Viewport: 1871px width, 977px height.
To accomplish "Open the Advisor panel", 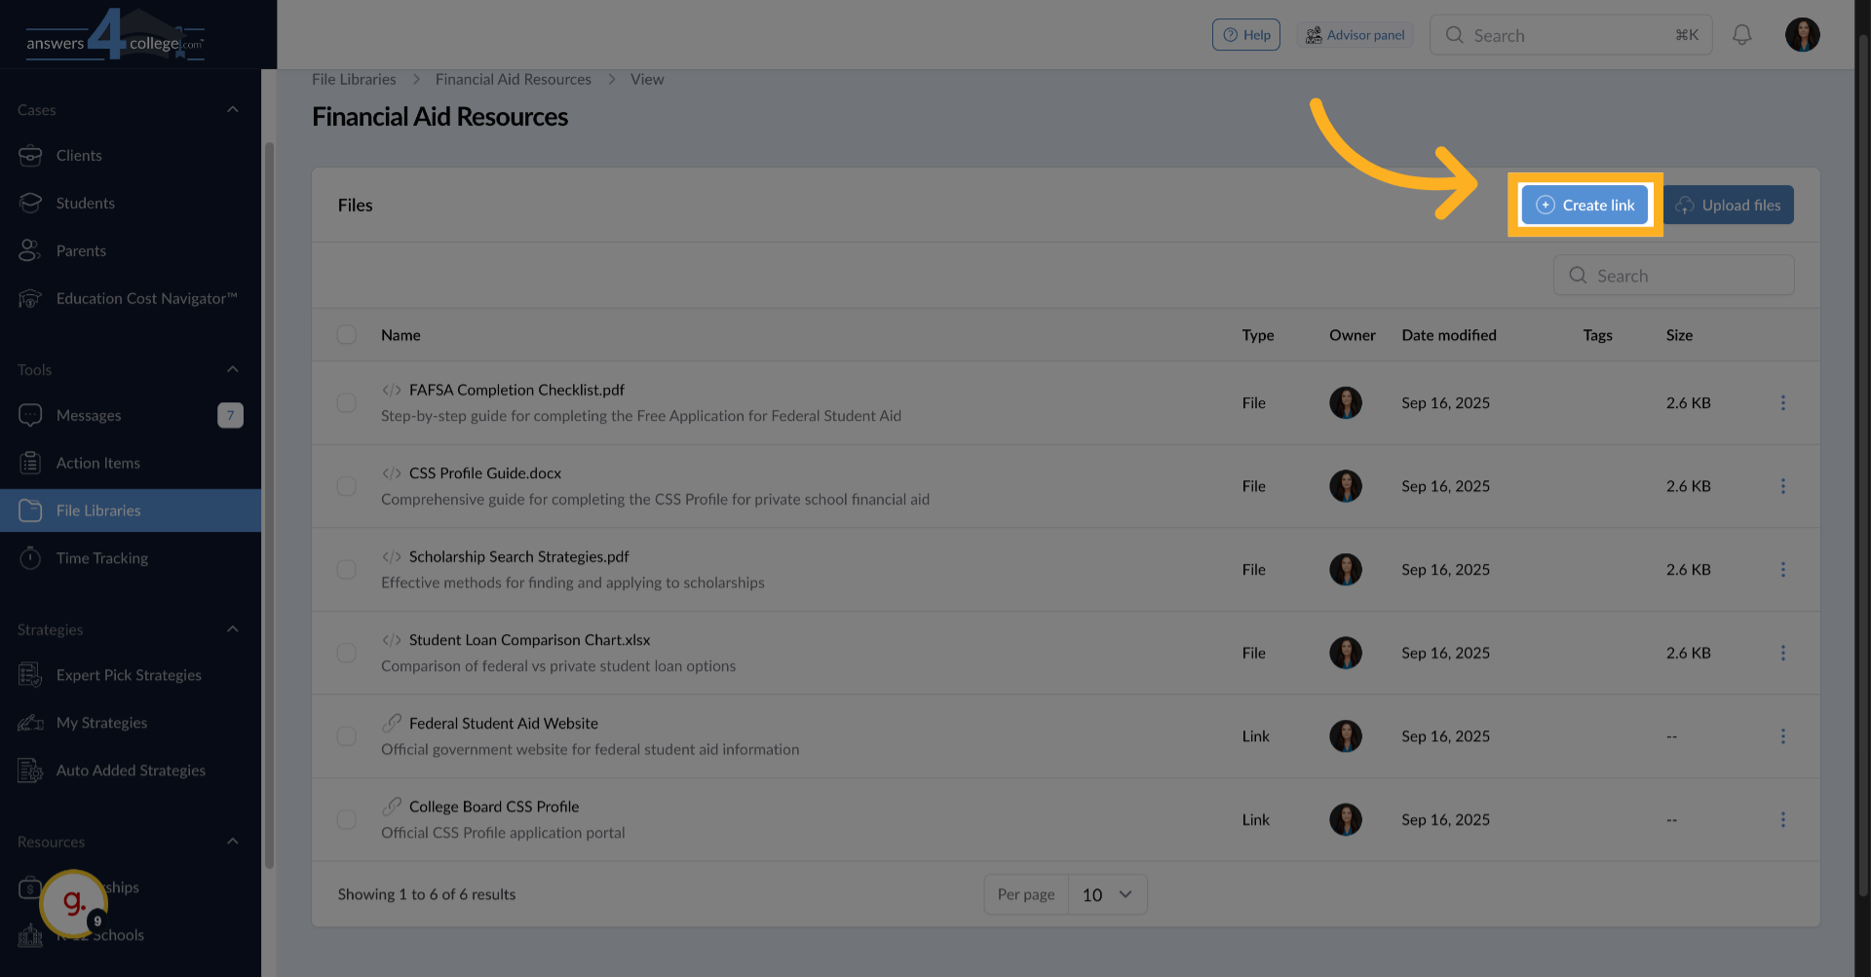I will click(x=1355, y=34).
